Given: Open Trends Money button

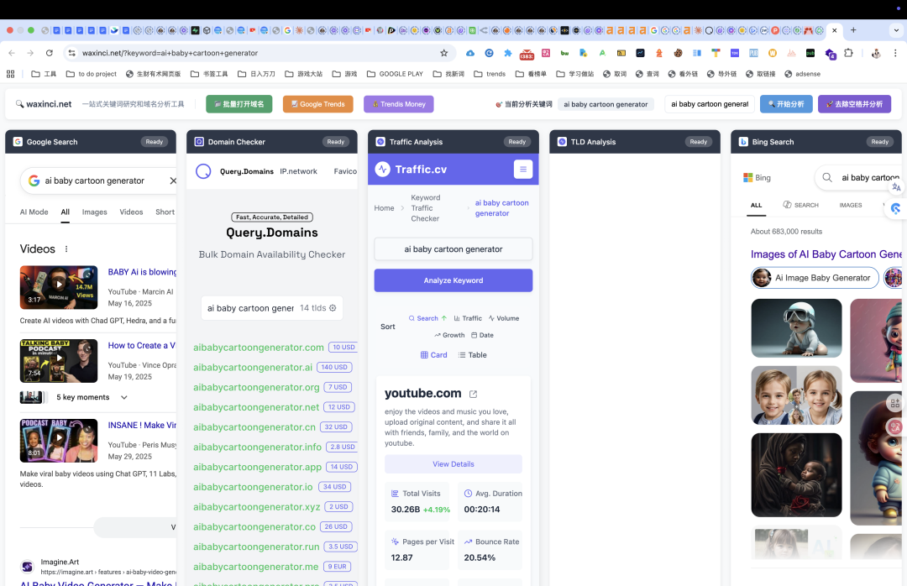Looking at the screenshot, I should click(399, 104).
